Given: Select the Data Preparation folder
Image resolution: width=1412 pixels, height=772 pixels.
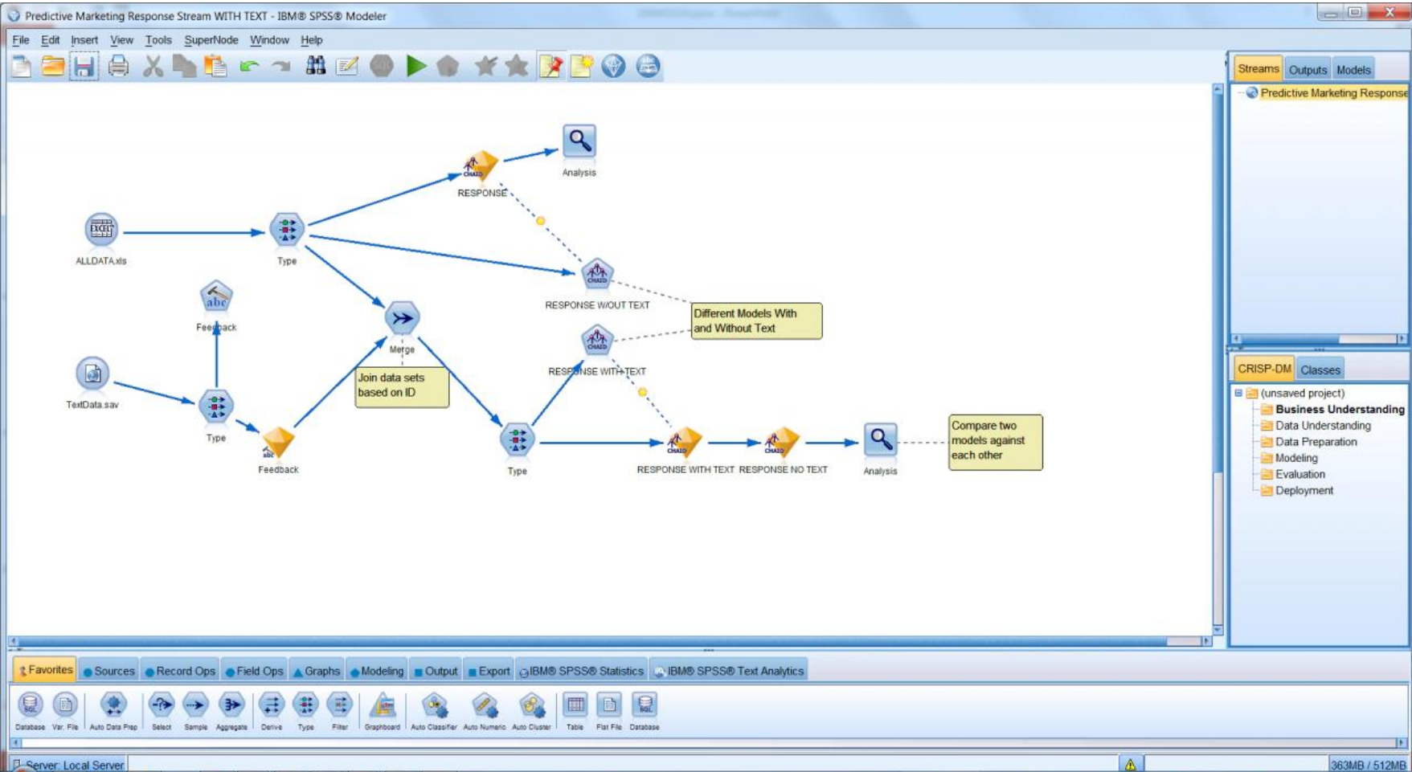Looking at the screenshot, I should [1309, 442].
